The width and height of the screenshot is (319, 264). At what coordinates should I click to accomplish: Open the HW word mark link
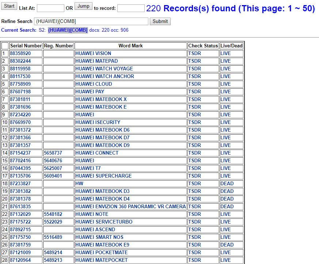click(79, 183)
